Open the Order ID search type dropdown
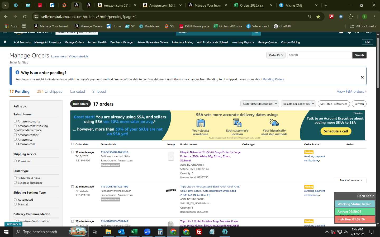Viewport: 380px width, 237px height. click(276, 55)
